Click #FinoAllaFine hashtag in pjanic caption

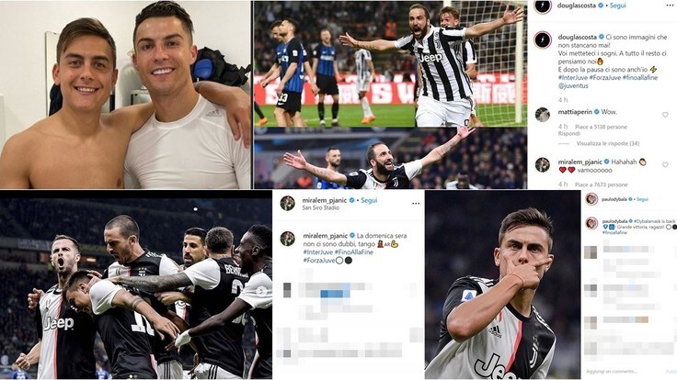point(353,252)
